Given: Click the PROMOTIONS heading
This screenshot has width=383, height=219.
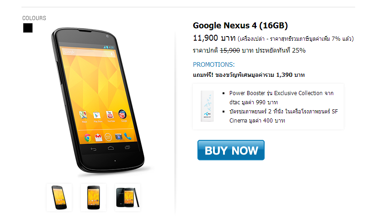Looking at the screenshot, I should tap(214, 64).
